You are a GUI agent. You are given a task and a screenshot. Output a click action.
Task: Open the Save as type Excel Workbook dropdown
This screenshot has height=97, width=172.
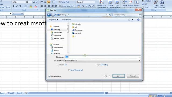pyautogui.click(x=103, y=61)
